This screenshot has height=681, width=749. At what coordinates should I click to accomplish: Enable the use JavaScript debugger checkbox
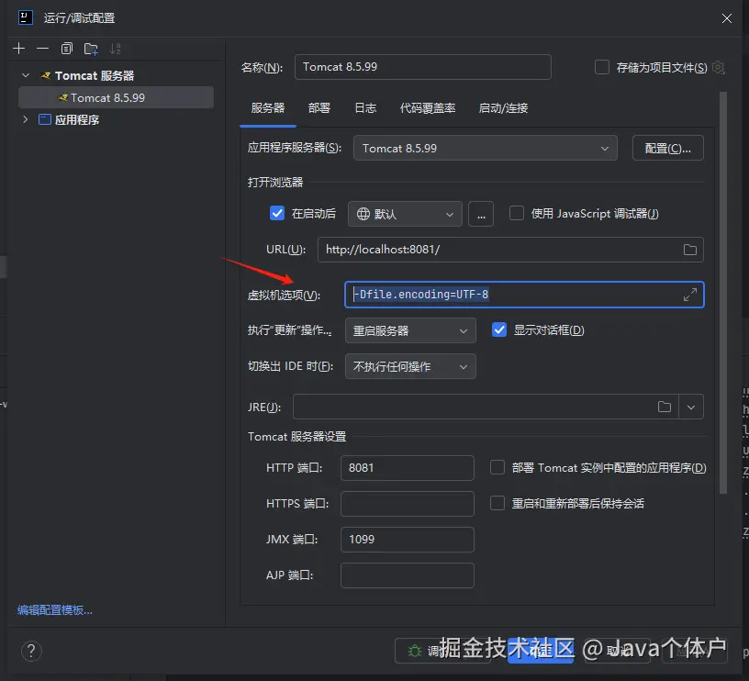pos(517,213)
